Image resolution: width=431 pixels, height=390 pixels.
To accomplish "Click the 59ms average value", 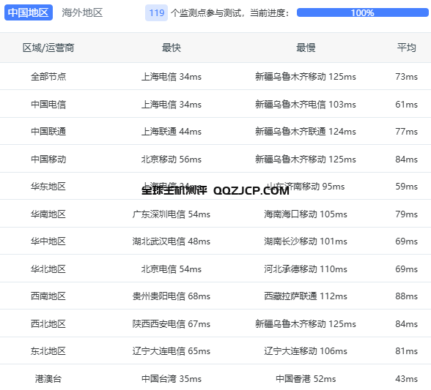I will click(x=406, y=187).
